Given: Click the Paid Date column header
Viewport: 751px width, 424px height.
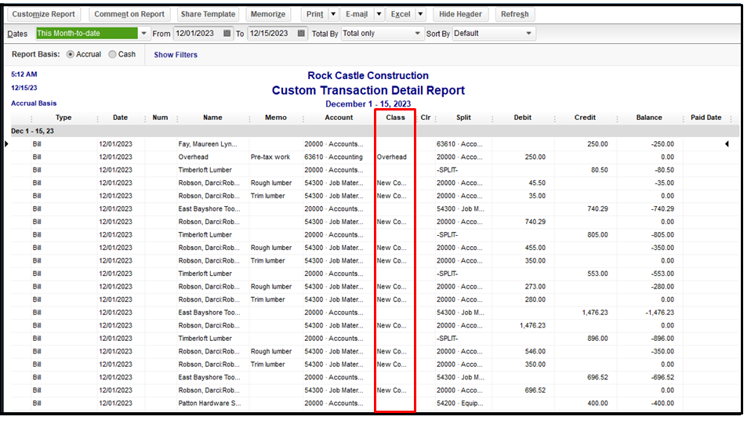Looking at the screenshot, I should pos(706,118).
